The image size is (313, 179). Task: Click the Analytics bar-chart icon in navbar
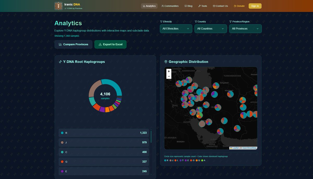(144, 6)
